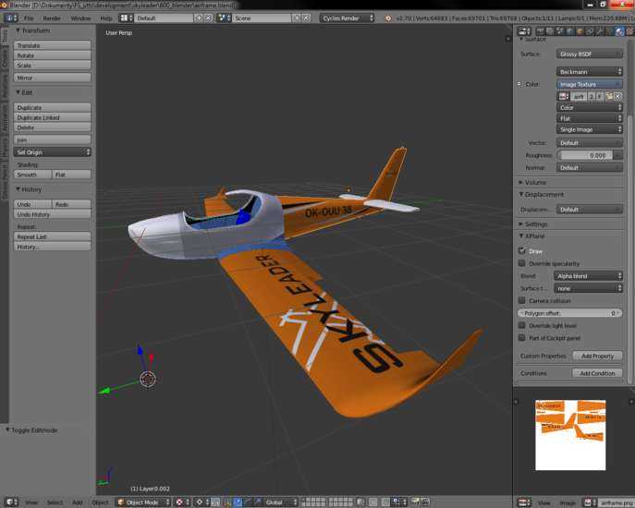Click the Smooth shading button

[x=32, y=175]
